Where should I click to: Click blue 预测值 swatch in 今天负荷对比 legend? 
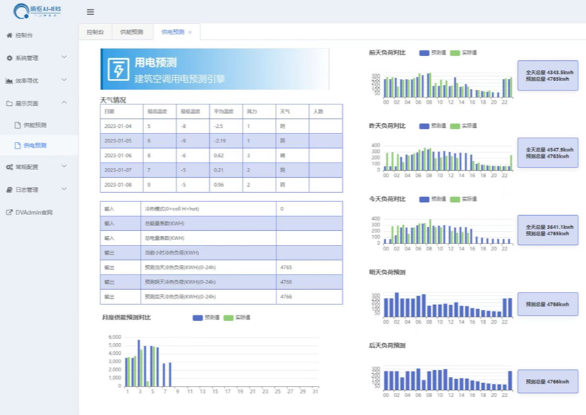pos(424,199)
